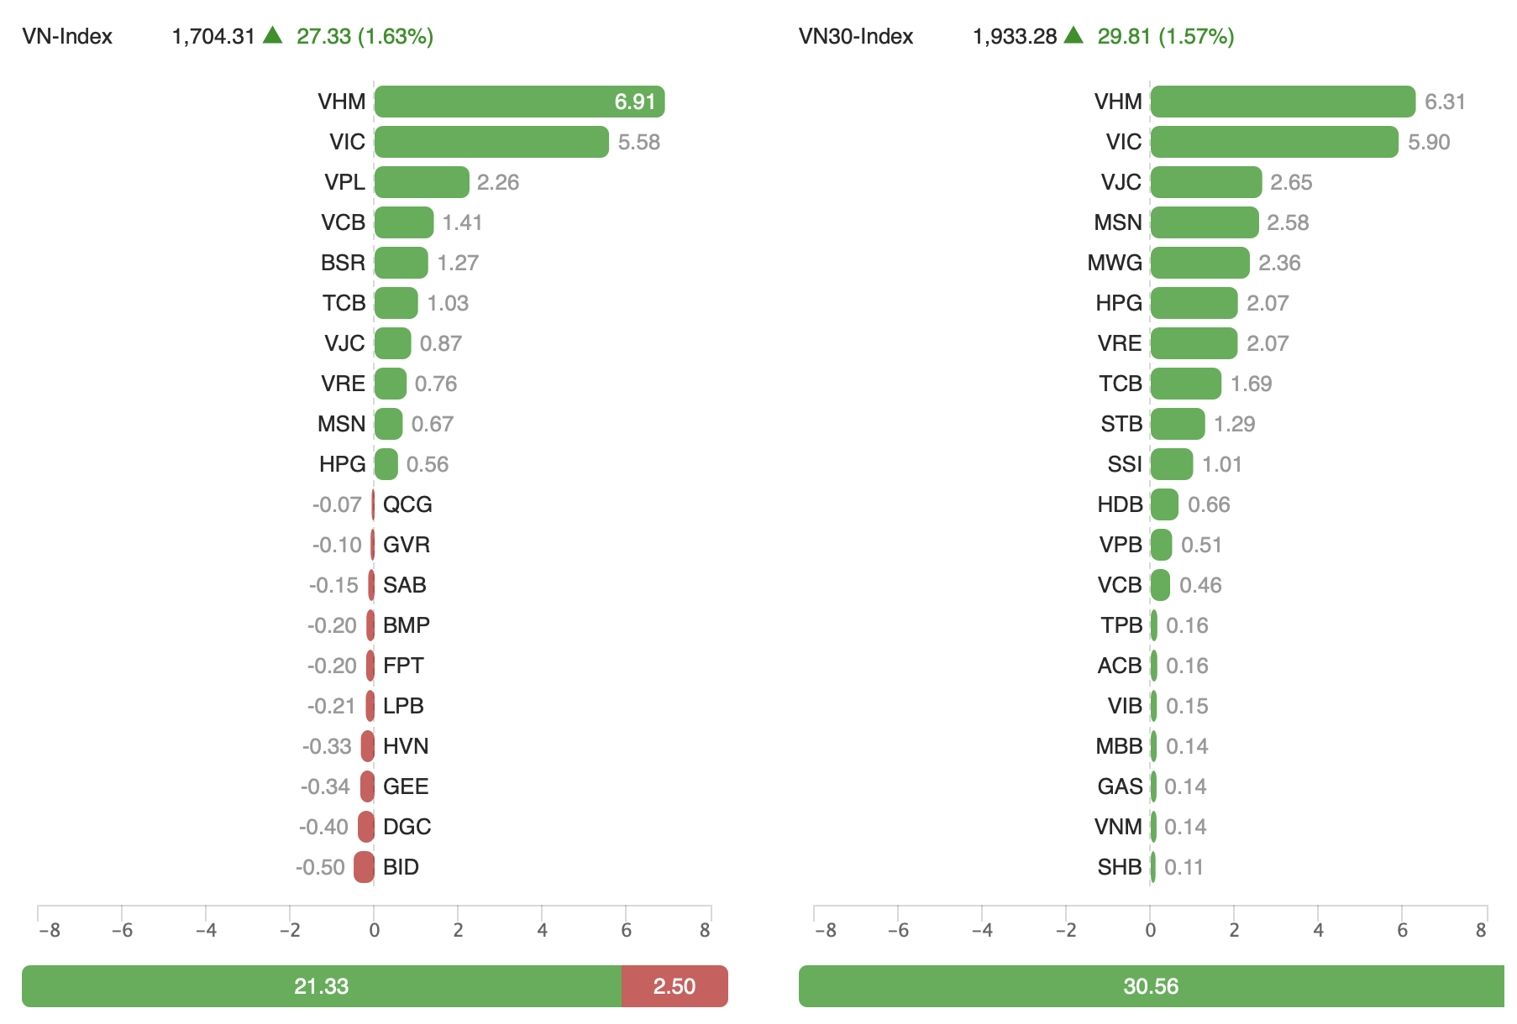The image size is (1517, 1024).
Task: Click the STB bar labeled 1.29
Action: click(1178, 424)
